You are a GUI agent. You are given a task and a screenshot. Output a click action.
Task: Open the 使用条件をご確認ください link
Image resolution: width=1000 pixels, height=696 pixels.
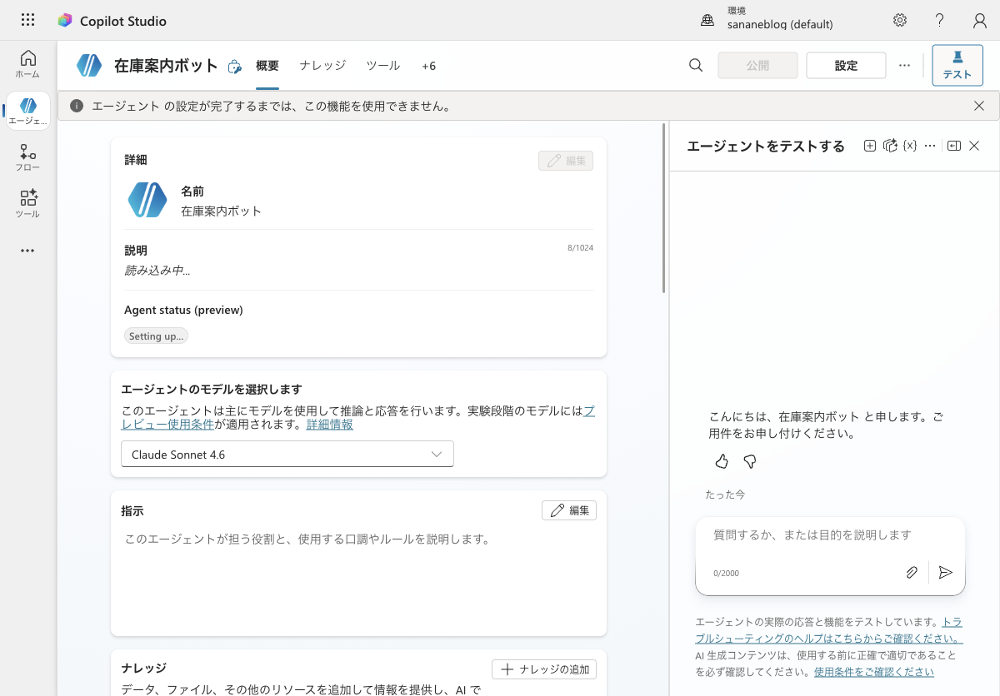(x=874, y=672)
